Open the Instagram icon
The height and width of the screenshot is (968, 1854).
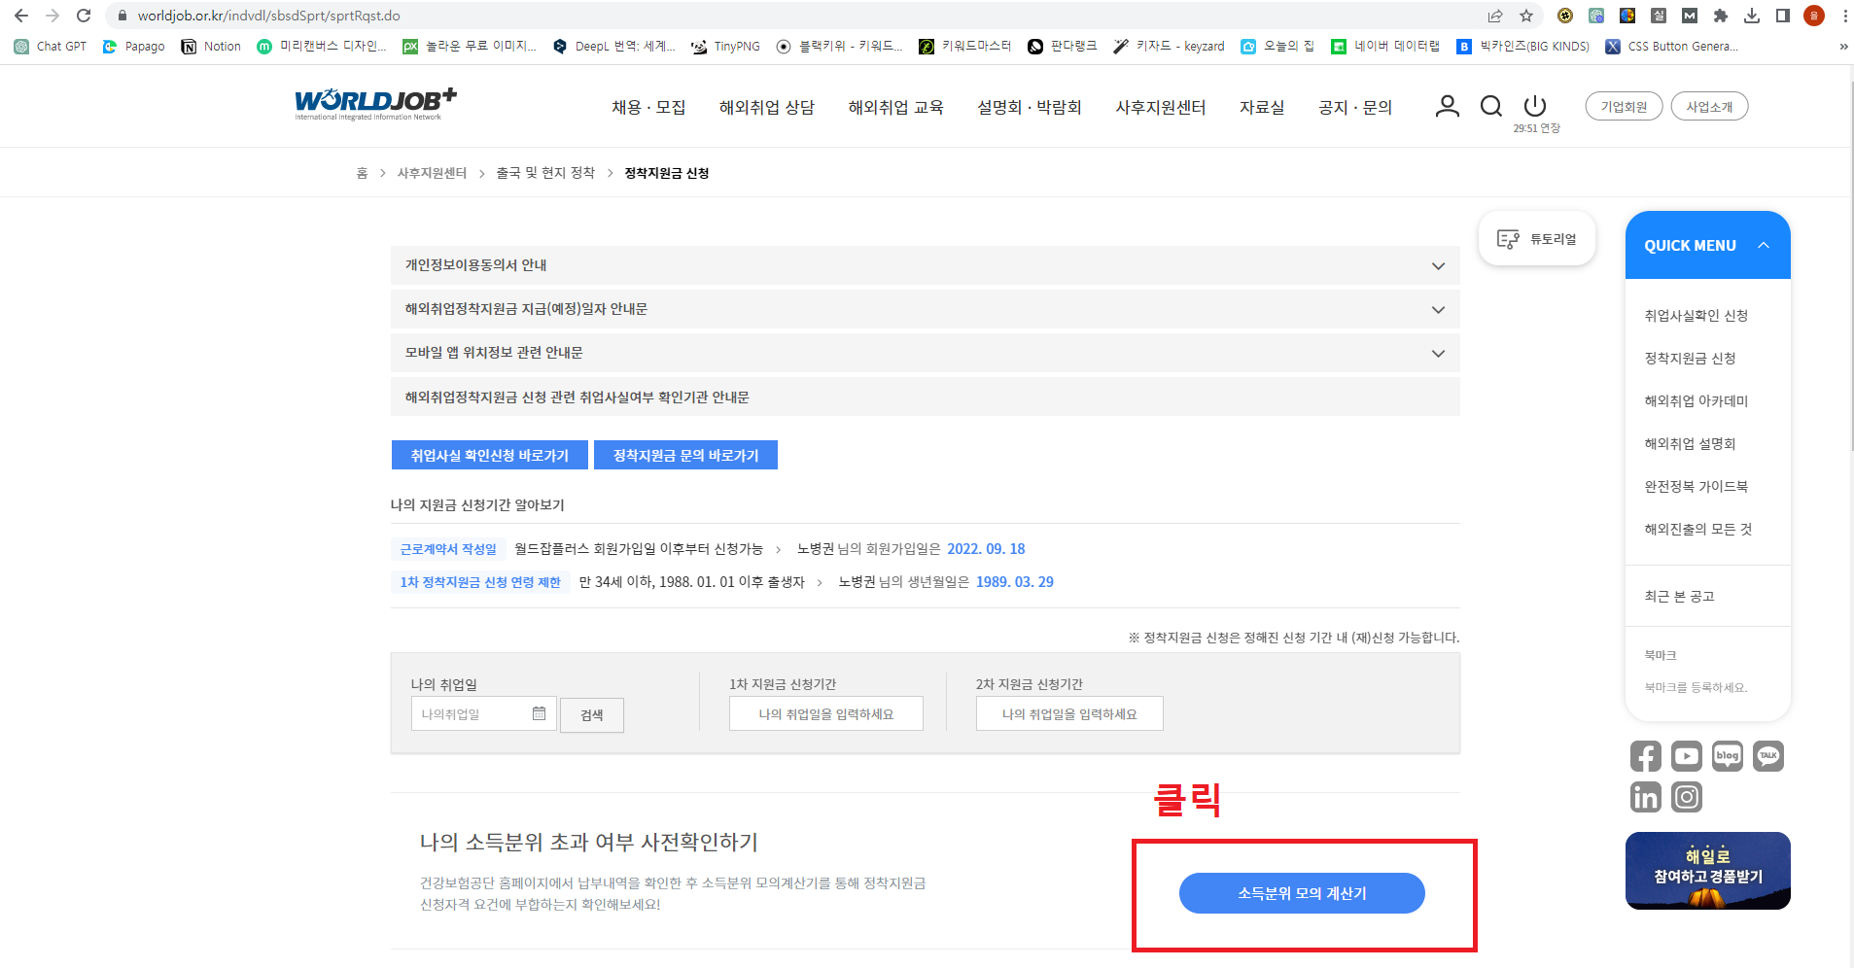click(x=1687, y=796)
